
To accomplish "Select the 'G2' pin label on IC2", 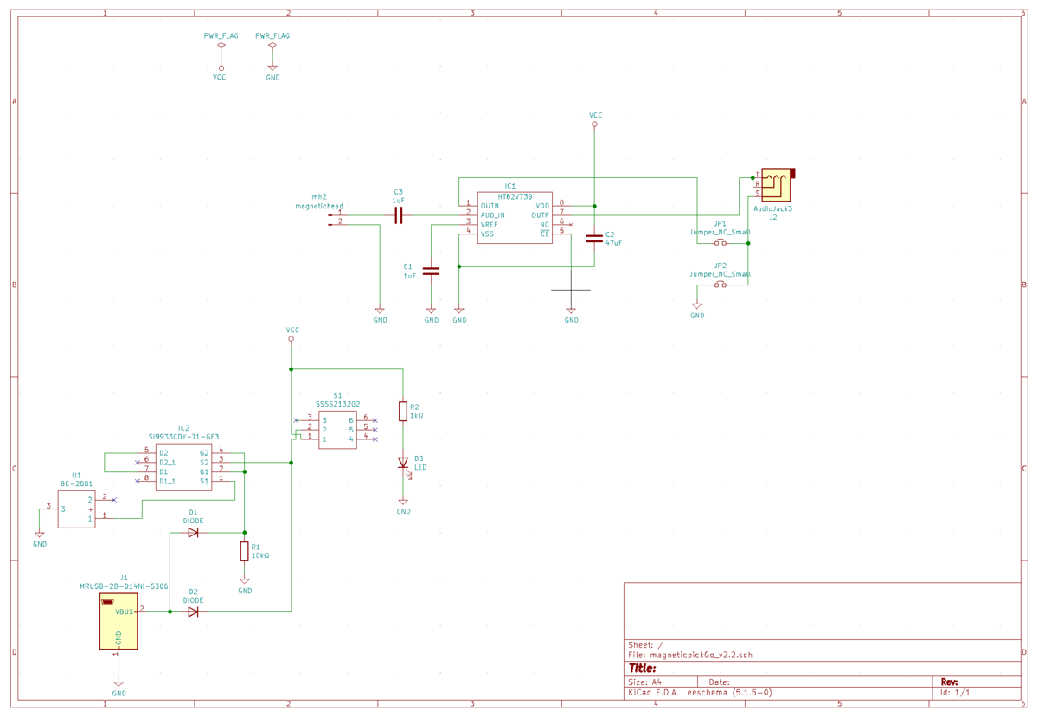I will (204, 453).
